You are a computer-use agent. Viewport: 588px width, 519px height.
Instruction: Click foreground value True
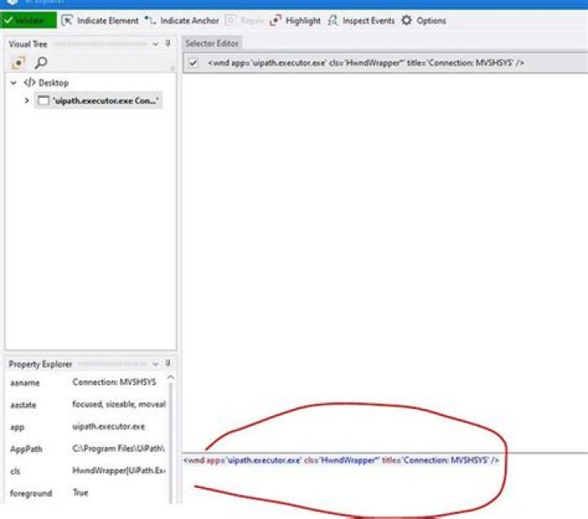point(80,492)
